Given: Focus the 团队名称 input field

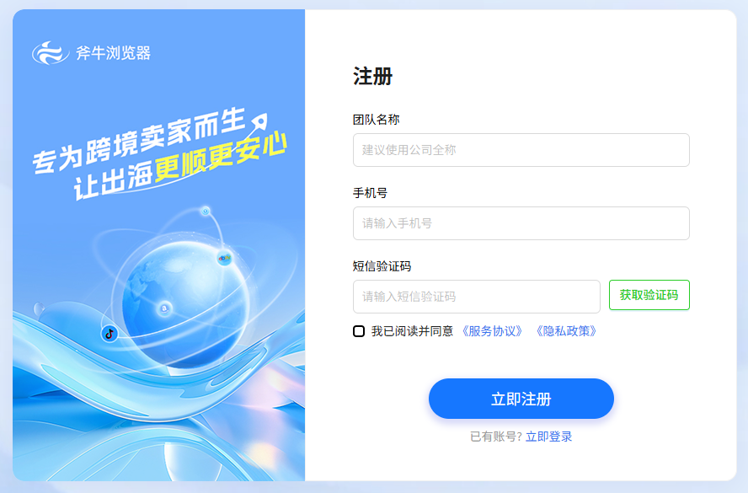Looking at the screenshot, I should [x=521, y=150].
